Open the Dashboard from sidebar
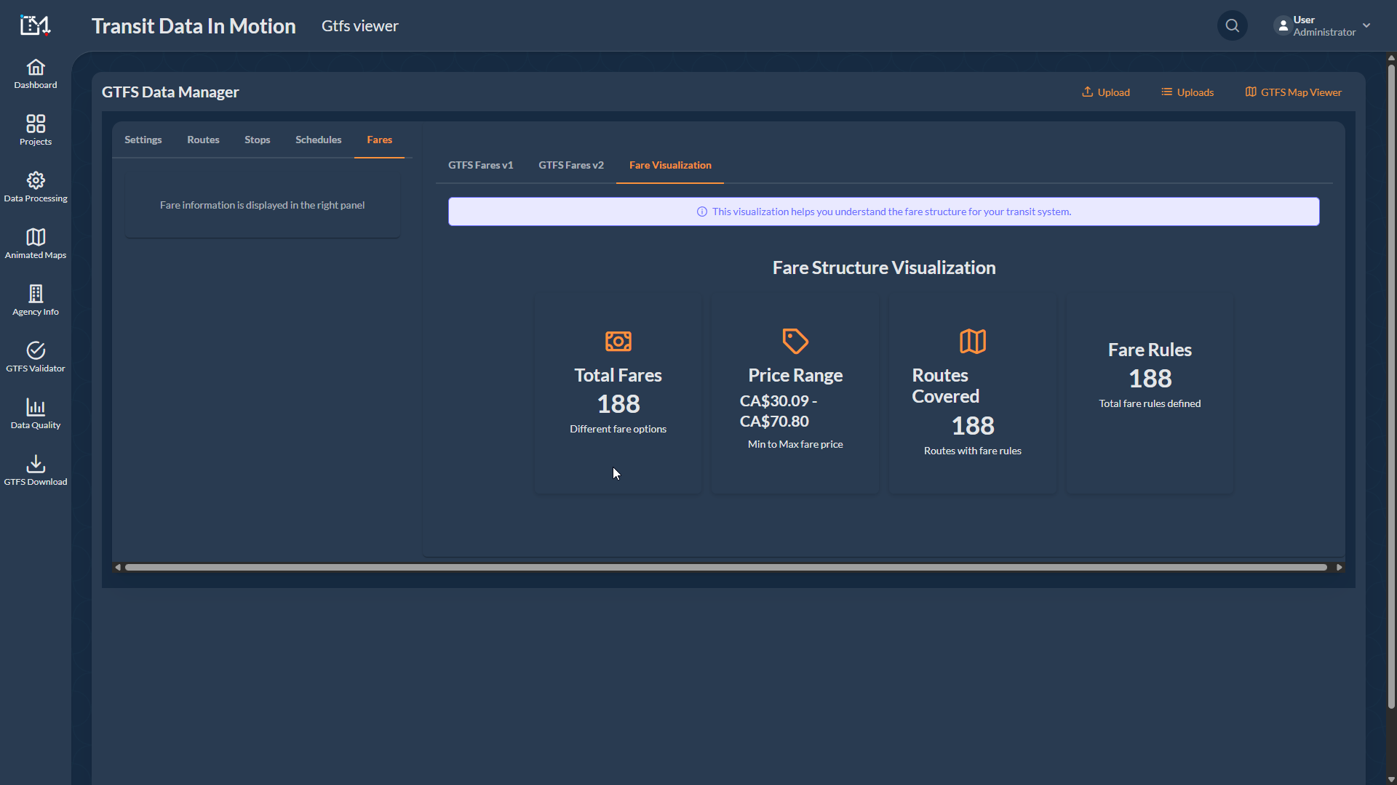 35,74
